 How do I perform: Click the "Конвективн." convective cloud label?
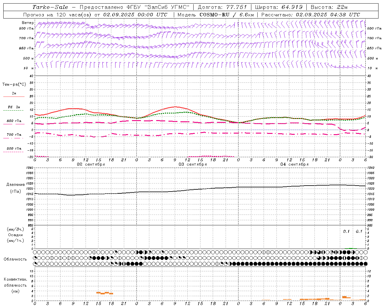15,279
